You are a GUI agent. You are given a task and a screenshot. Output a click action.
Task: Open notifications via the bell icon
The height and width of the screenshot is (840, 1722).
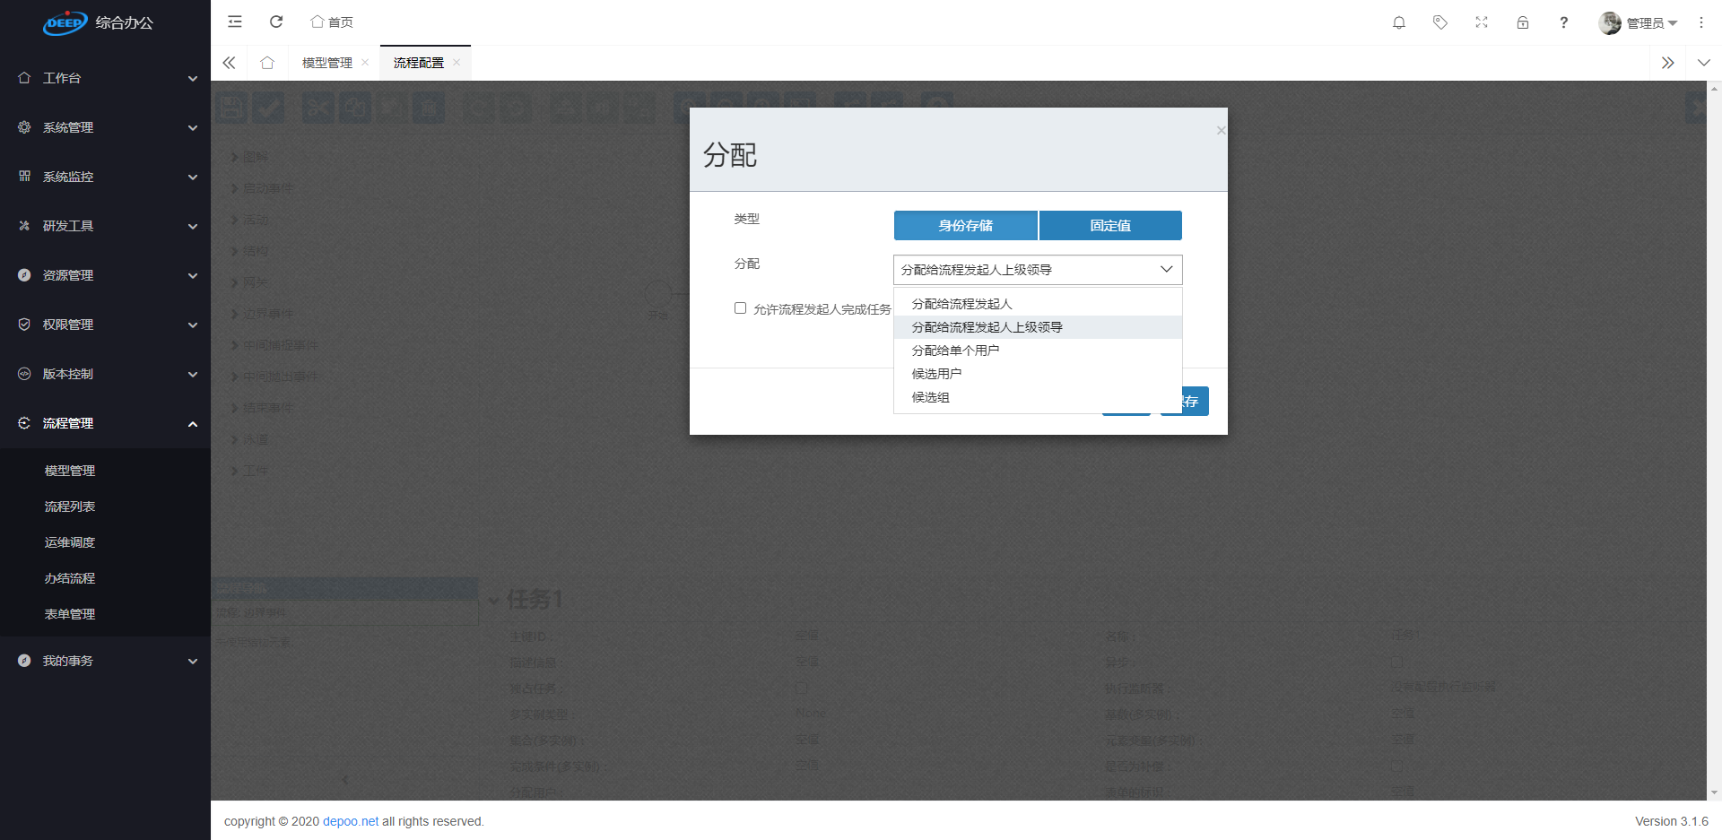coord(1398,22)
